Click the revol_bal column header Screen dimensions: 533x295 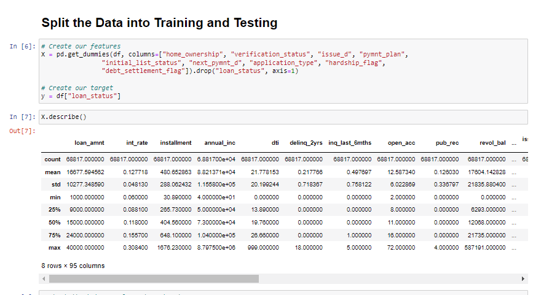(492, 143)
